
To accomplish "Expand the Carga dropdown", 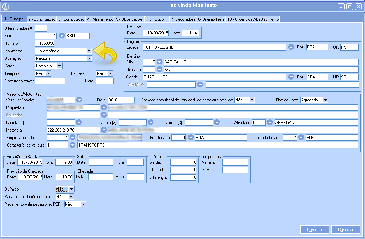I will [60, 66].
